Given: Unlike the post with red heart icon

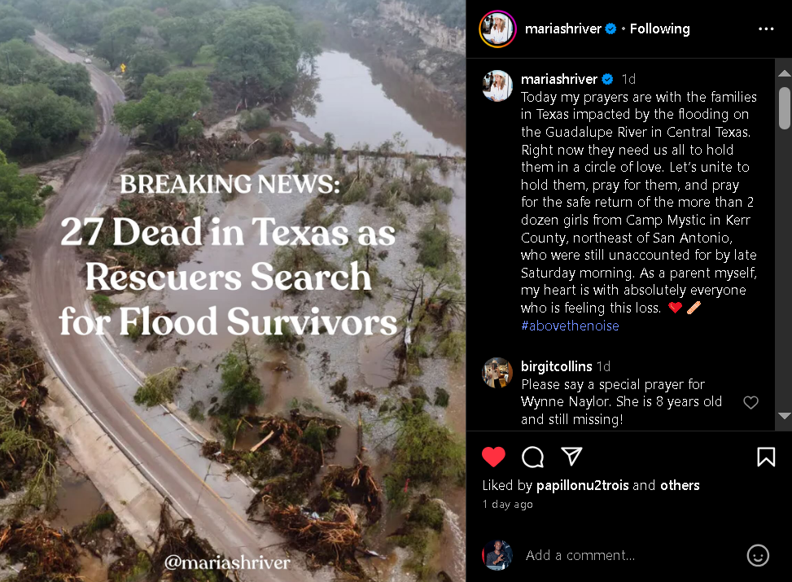Looking at the screenshot, I should pyautogui.click(x=493, y=457).
